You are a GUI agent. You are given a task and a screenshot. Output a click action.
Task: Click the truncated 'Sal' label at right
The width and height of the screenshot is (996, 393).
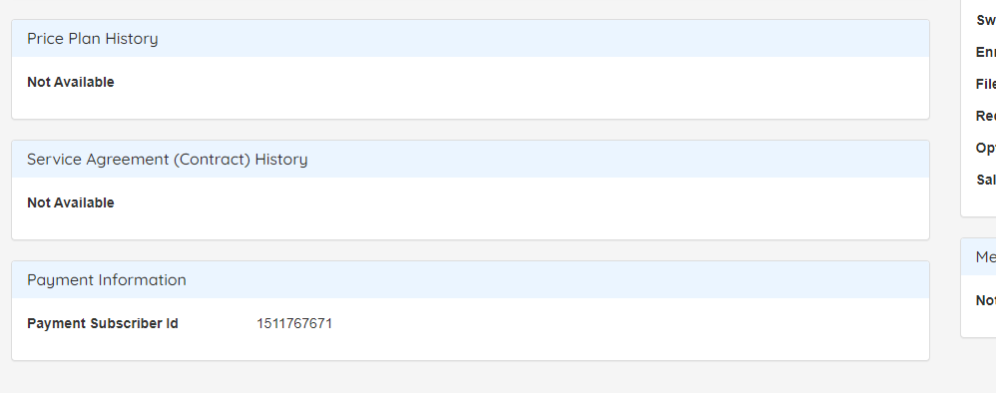(x=986, y=180)
